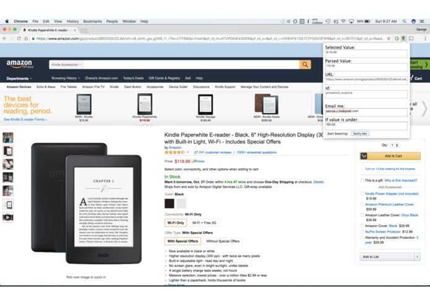Image resolution: width=430 pixels, height=305 pixels.
Task: Reload the page using the refresh icon
Action: [19, 38]
